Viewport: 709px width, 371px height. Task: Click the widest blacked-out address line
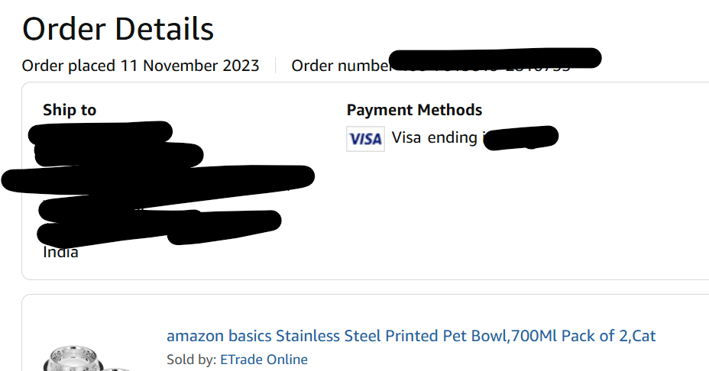tap(158, 178)
